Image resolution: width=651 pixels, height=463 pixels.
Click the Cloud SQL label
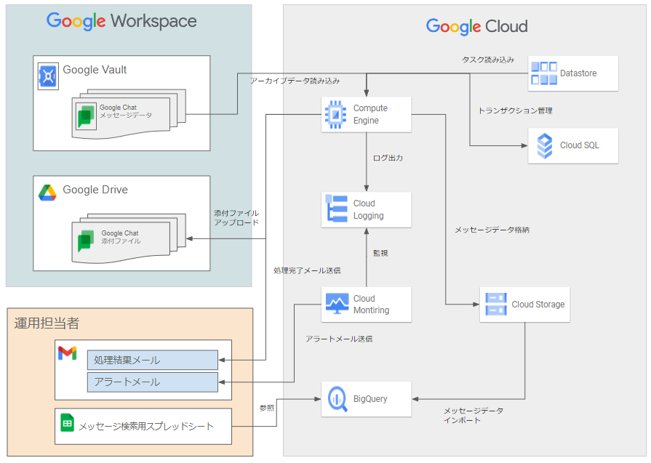[579, 145]
